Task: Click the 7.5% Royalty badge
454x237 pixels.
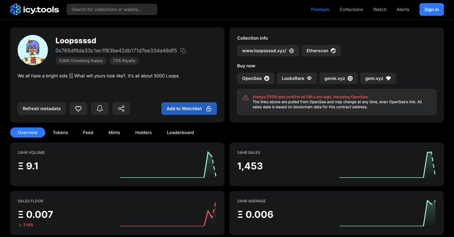Action: point(124,61)
